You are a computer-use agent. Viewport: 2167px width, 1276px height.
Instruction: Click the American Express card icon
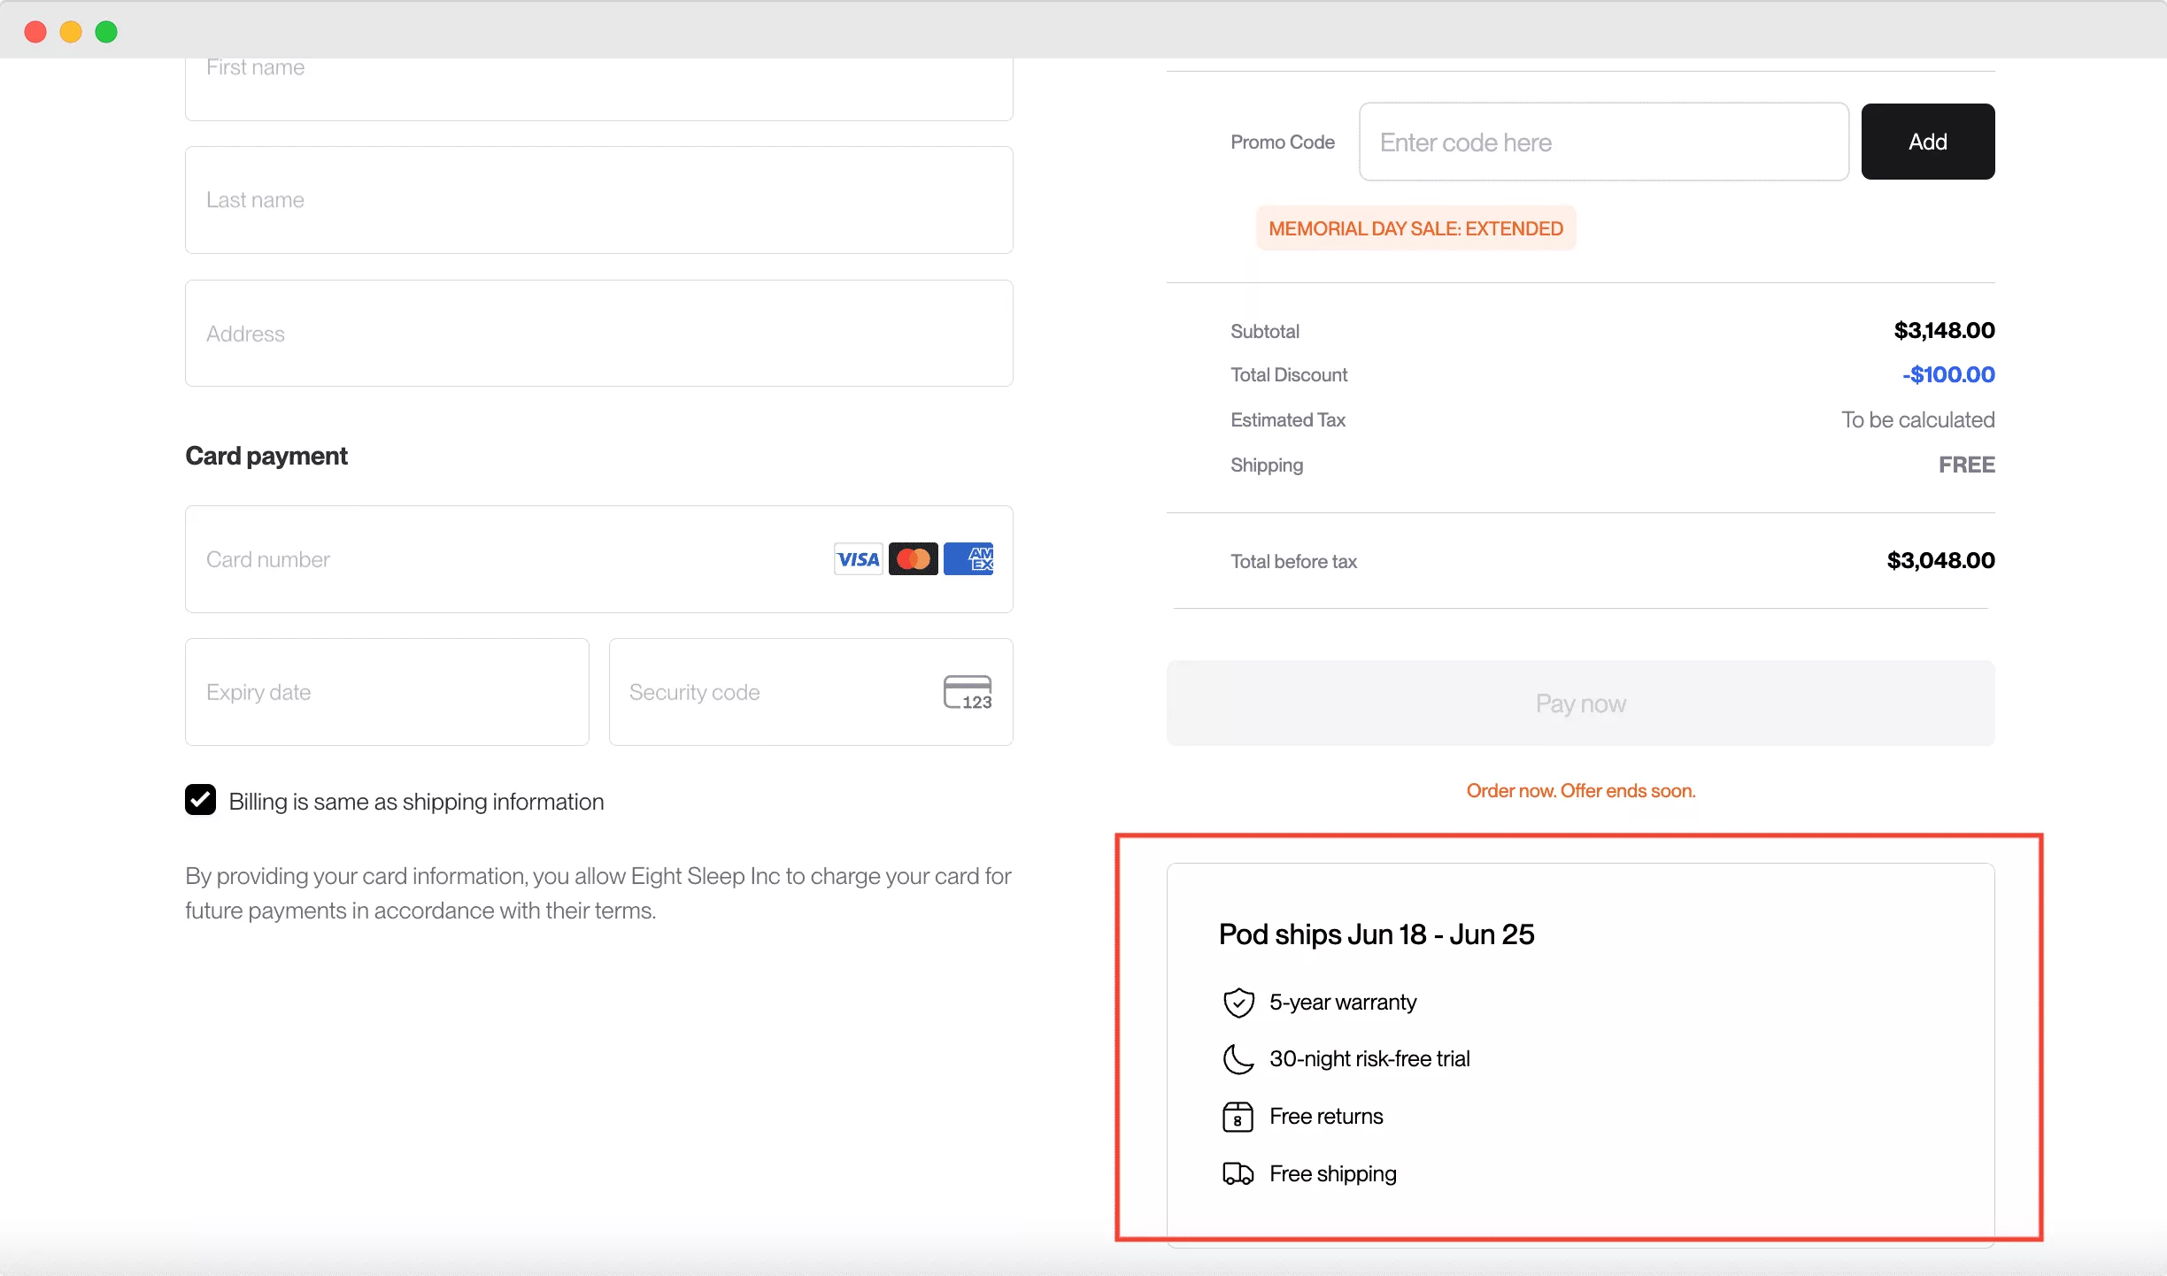coord(968,559)
